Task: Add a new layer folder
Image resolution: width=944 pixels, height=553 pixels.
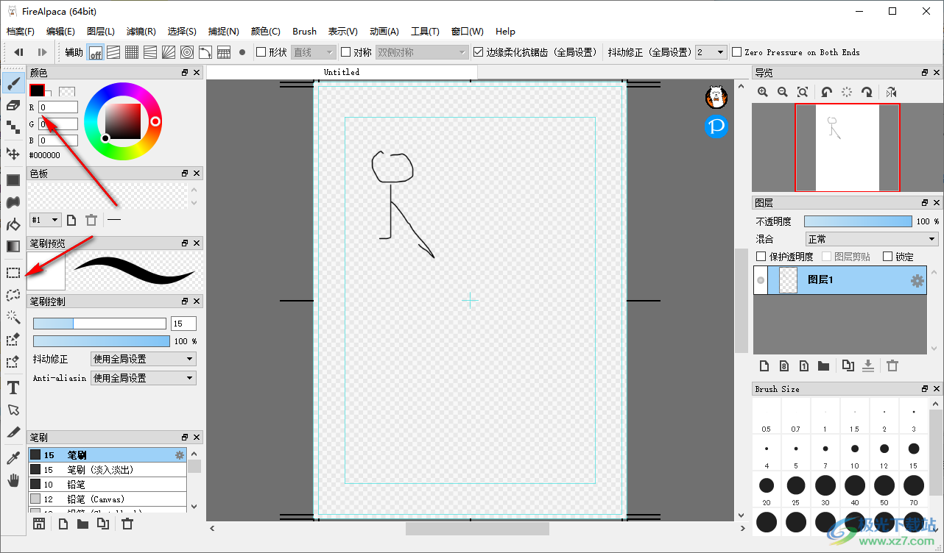Action: pos(823,365)
